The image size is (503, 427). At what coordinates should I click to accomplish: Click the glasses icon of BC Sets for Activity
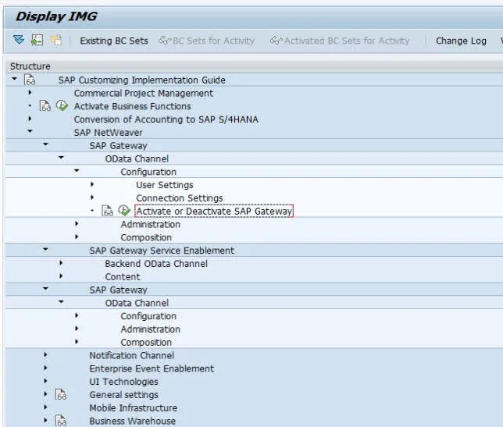[165, 41]
